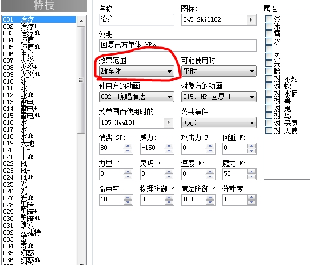Screen dimensions: 310x265
Task: Select skill 010: 冰 in list
Action: click(x=39, y=81)
